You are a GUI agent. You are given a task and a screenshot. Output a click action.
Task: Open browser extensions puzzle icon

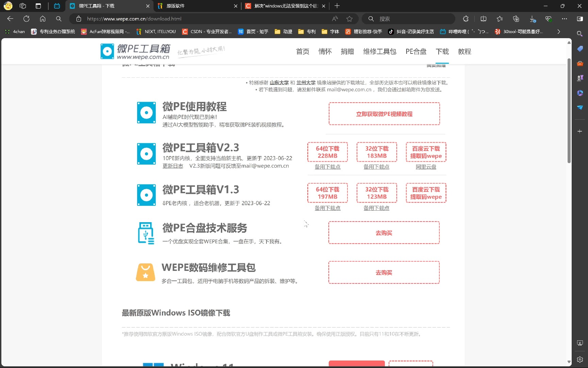[466, 19]
